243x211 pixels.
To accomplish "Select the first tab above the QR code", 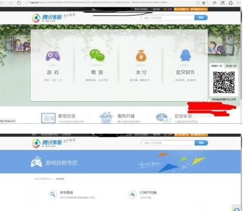I will (x=217, y=66).
